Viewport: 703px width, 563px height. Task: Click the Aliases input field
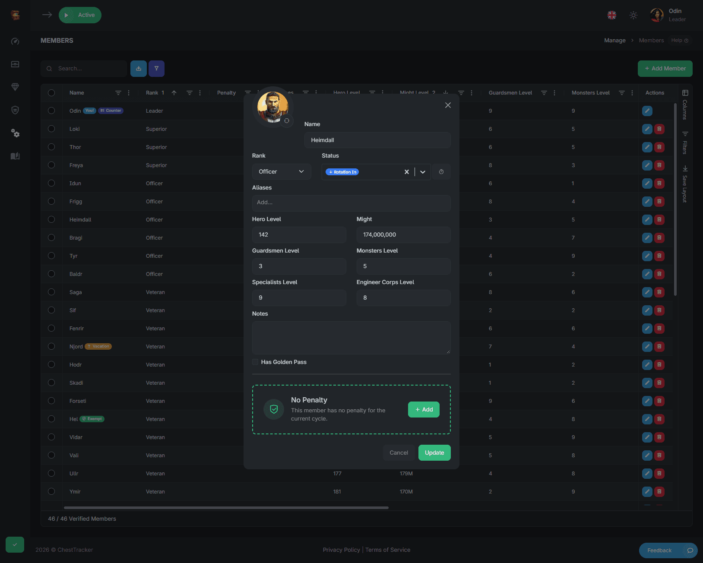point(351,203)
